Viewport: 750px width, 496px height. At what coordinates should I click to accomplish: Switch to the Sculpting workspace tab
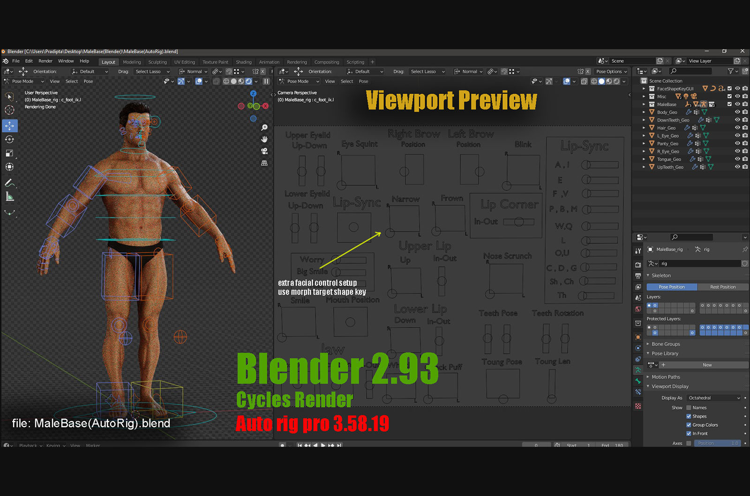pyautogui.click(x=157, y=62)
